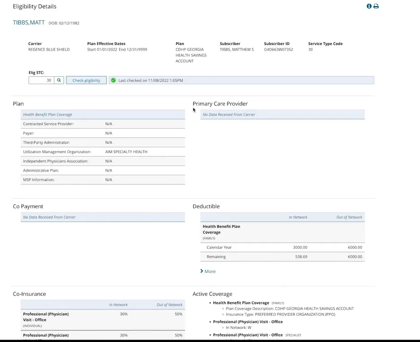The image size is (420, 342).
Task: Click Insurance Type PREFERRED PROVIDER ORGANIZATION line
Action: [x=281, y=314]
